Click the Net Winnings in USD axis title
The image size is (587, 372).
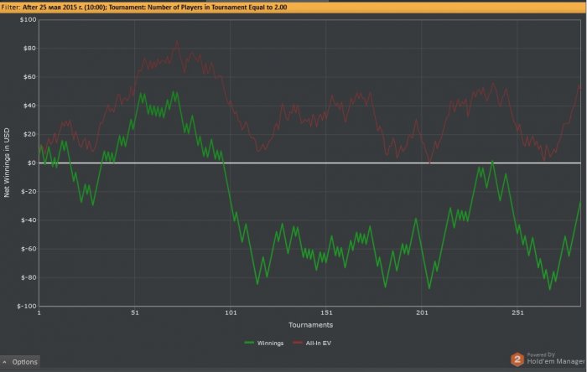click(8, 163)
